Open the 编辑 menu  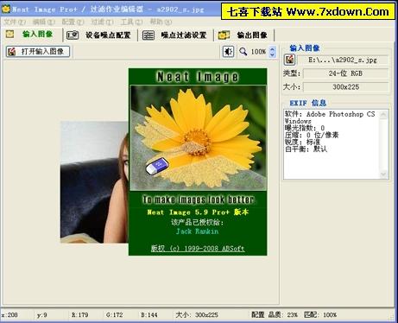tap(44, 22)
